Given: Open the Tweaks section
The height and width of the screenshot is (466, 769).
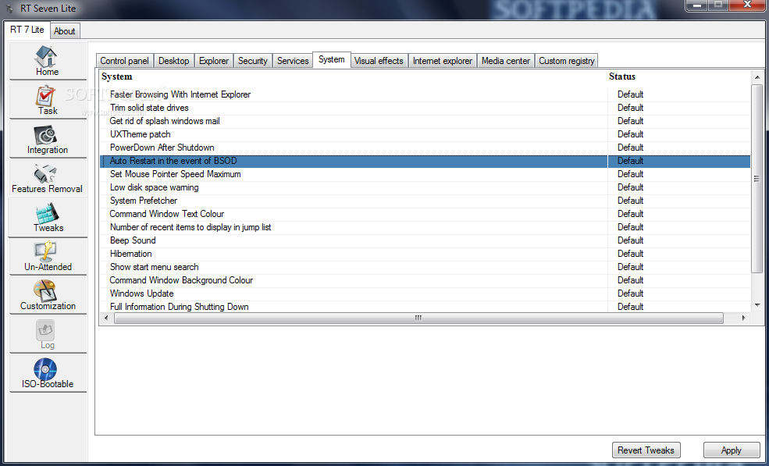Looking at the screenshot, I should click(x=48, y=217).
